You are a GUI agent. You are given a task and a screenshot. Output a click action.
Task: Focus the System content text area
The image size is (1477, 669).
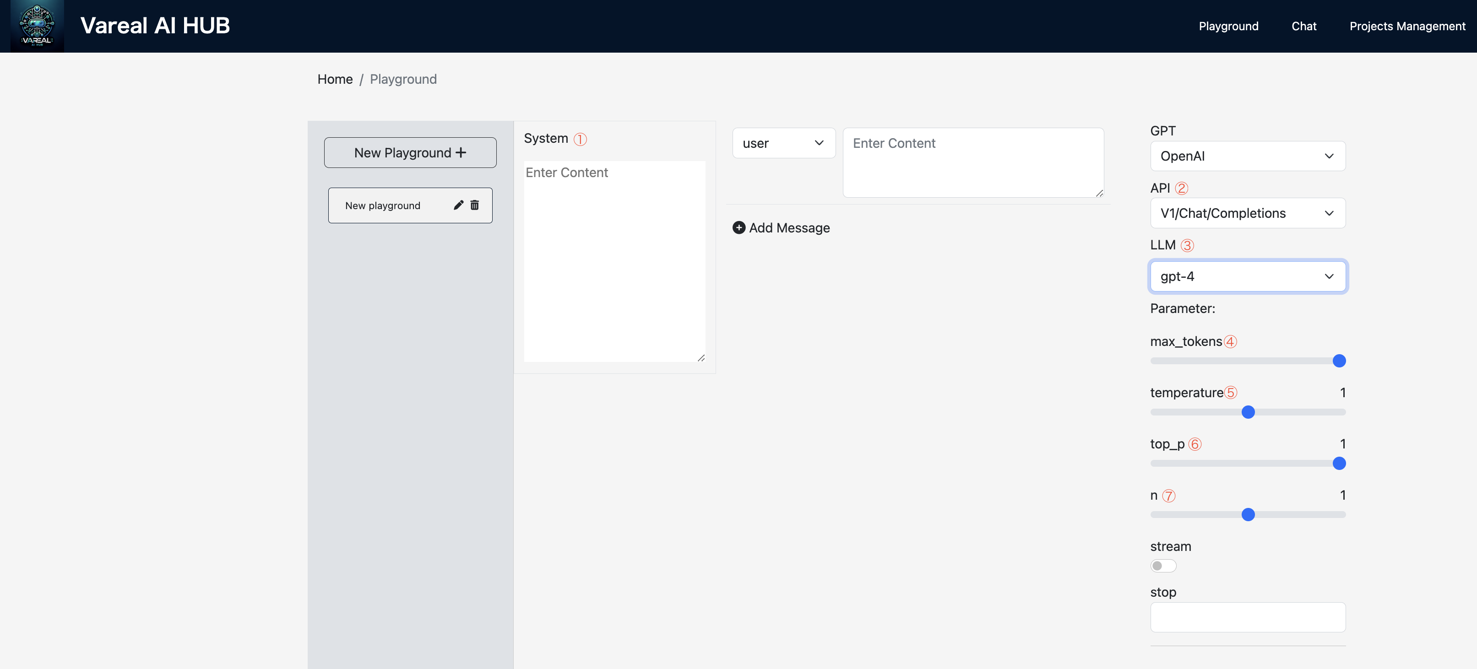pyautogui.click(x=614, y=261)
